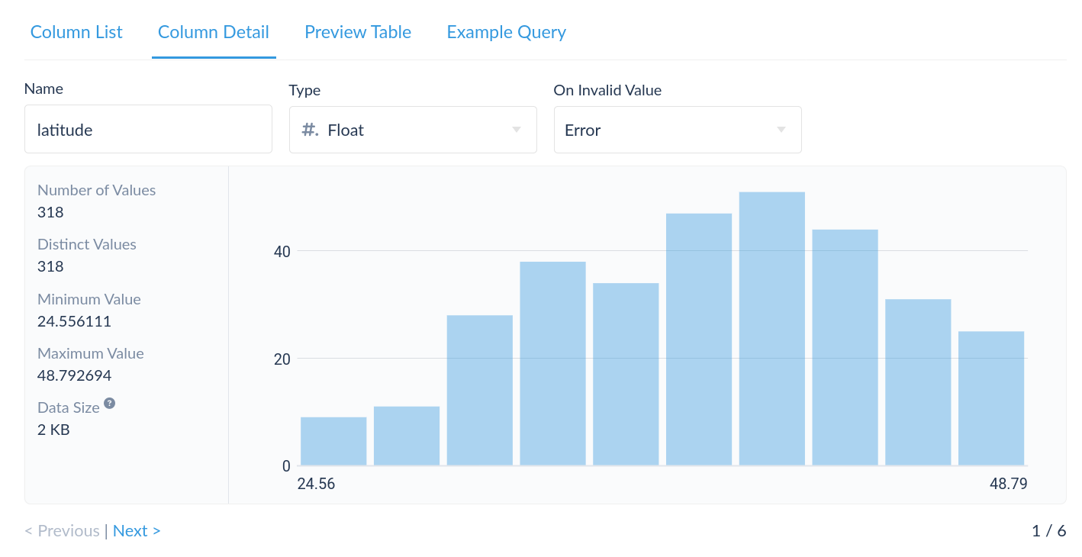Open the Preview Table tab
Image resolution: width=1082 pixels, height=557 pixels.
click(x=358, y=32)
